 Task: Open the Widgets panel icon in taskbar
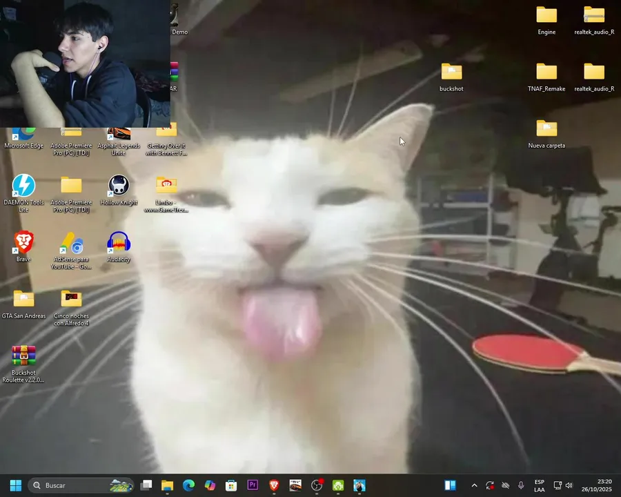(451, 485)
